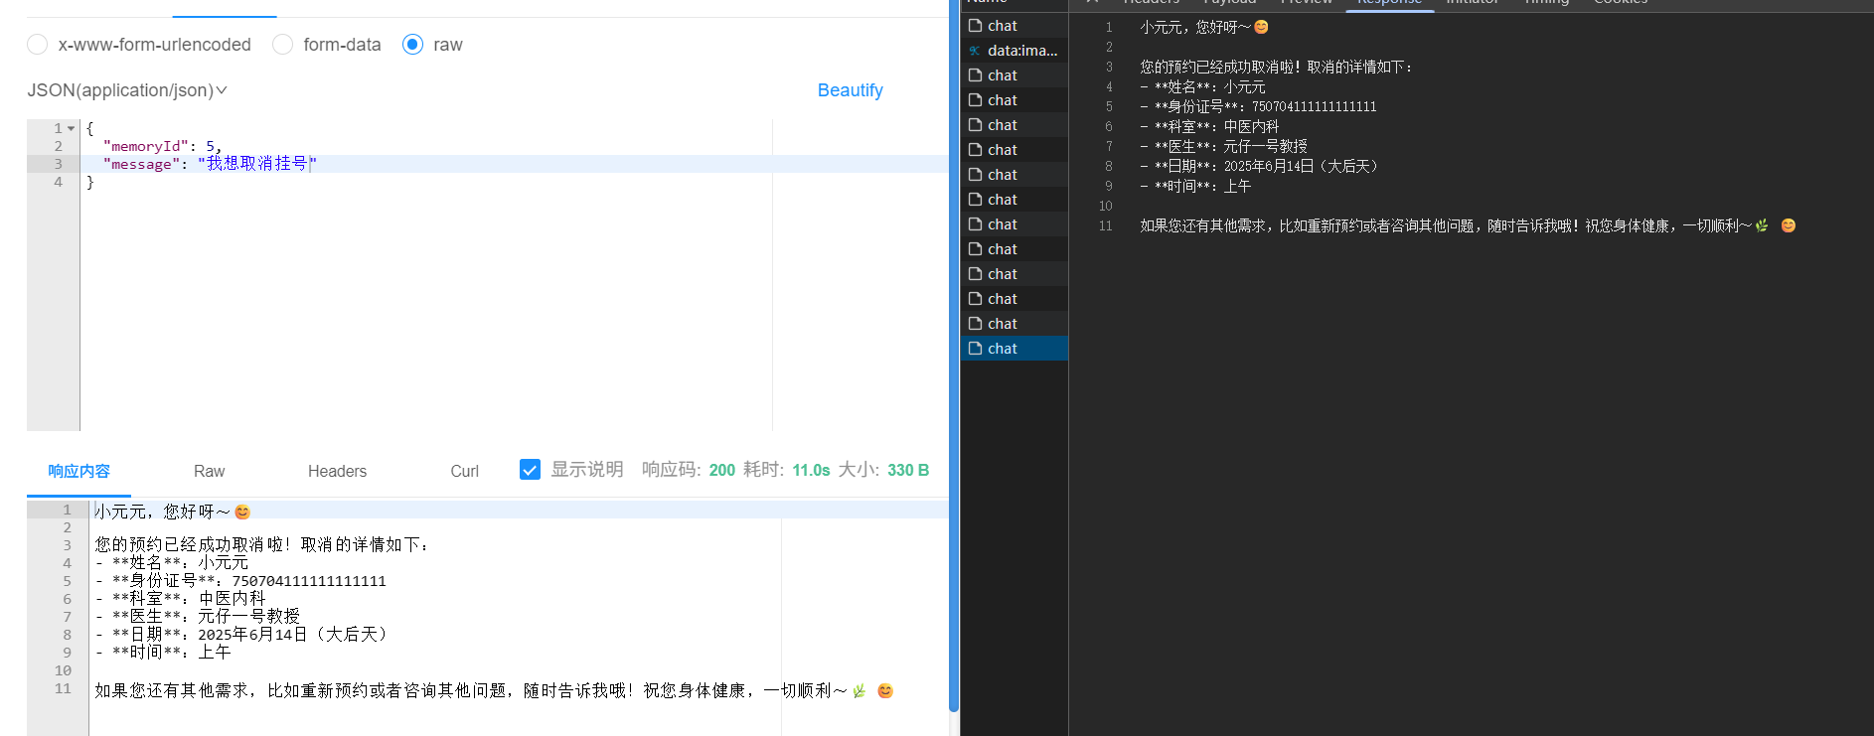
Task: Switch to the Headers response tab
Action: point(337,471)
